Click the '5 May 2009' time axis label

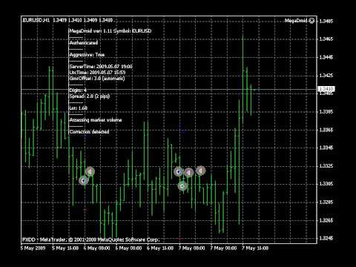coord(33,248)
